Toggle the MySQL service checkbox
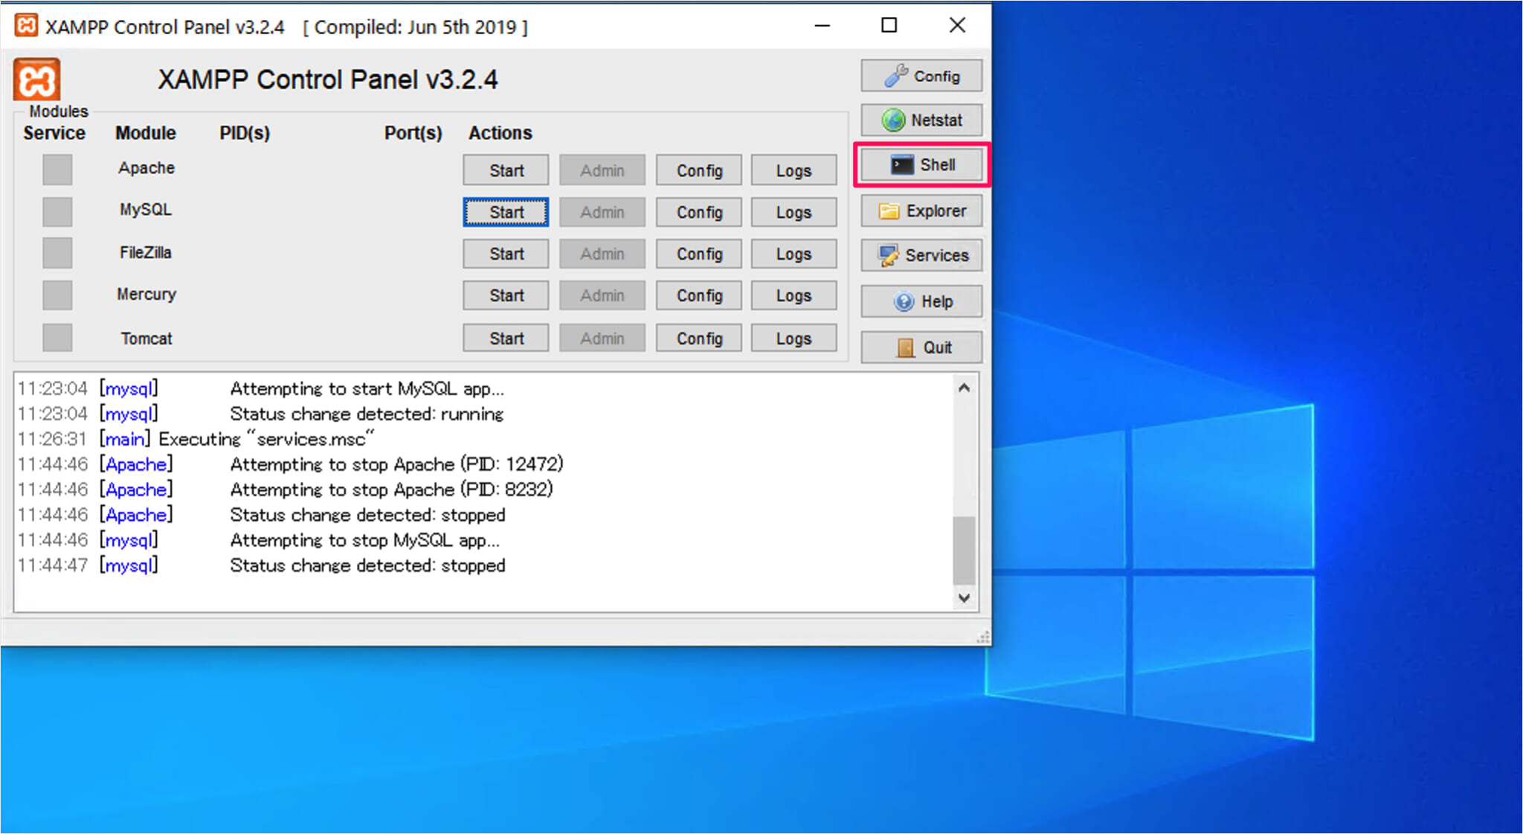The height and width of the screenshot is (834, 1523). tap(57, 212)
